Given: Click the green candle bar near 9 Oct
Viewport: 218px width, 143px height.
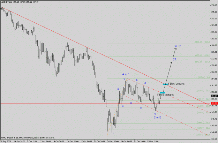Looking at the screenshot, I should point(61,68).
